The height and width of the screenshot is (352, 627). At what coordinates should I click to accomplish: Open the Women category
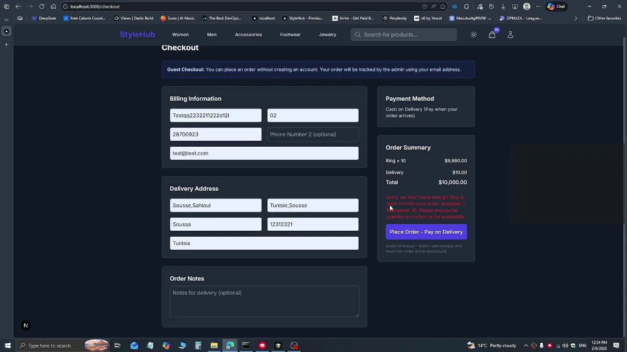pyautogui.click(x=180, y=35)
